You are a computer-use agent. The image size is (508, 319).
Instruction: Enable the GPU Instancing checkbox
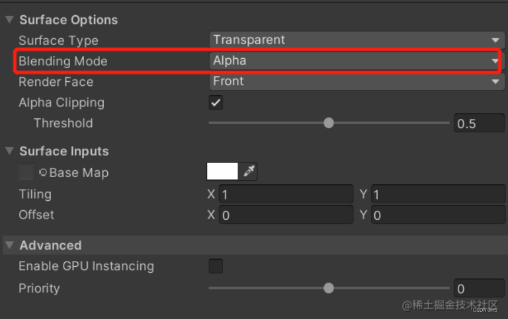pyautogui.click(x=216, y=266)
